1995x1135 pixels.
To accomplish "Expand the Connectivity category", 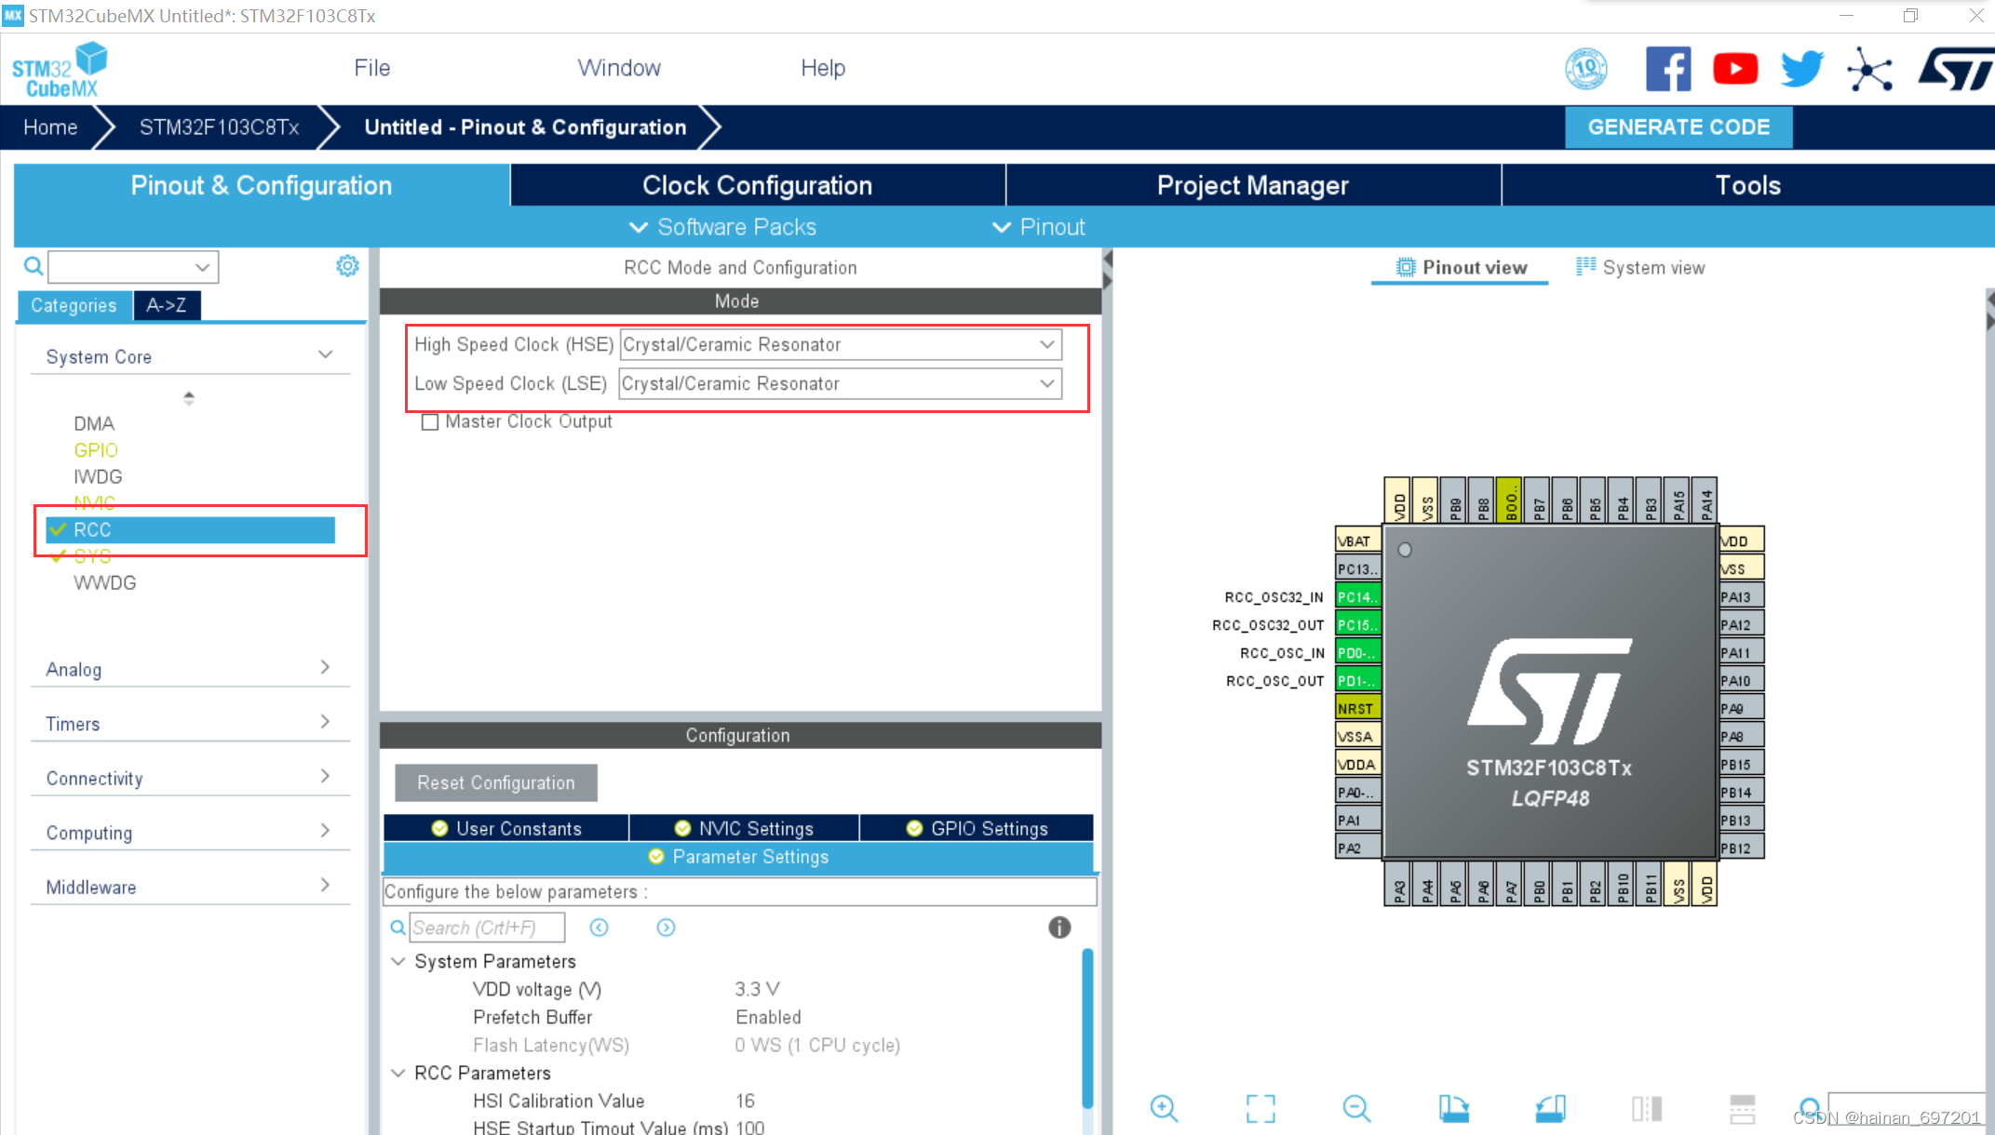I will [325, 775].
